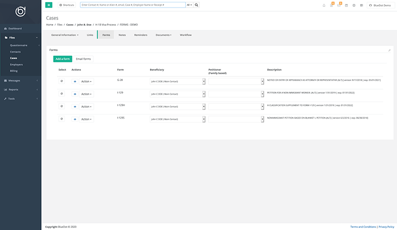Go to Home breadcrumb

(50, 25)
